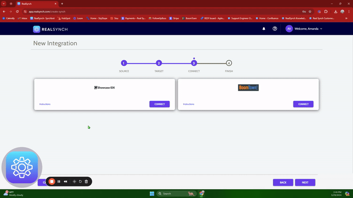Image resolution: width=353 pixels, height=198 pixels.
Task: Open Showcase IDX instructions link
Action: 45,104
